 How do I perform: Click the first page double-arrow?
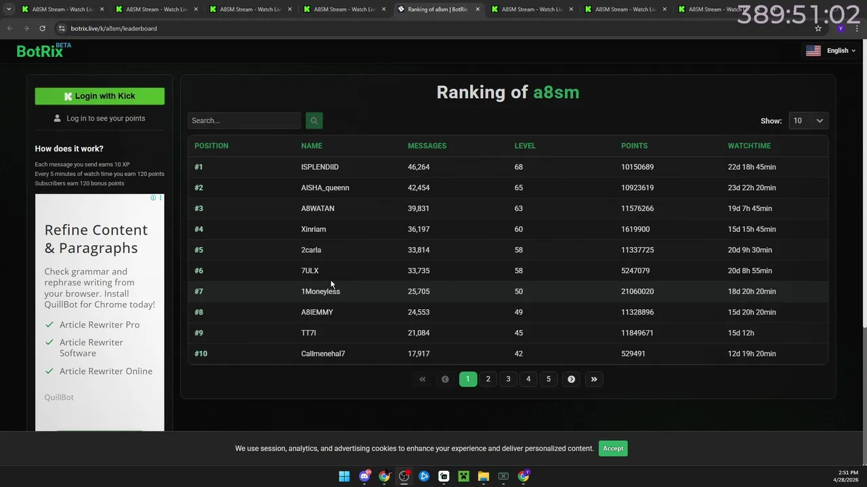pyautogui.click(x=423, y=379)
